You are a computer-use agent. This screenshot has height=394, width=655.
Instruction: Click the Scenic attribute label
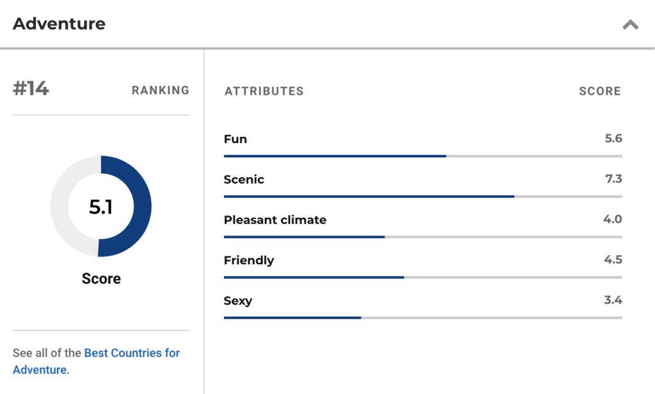coord(244,180)
